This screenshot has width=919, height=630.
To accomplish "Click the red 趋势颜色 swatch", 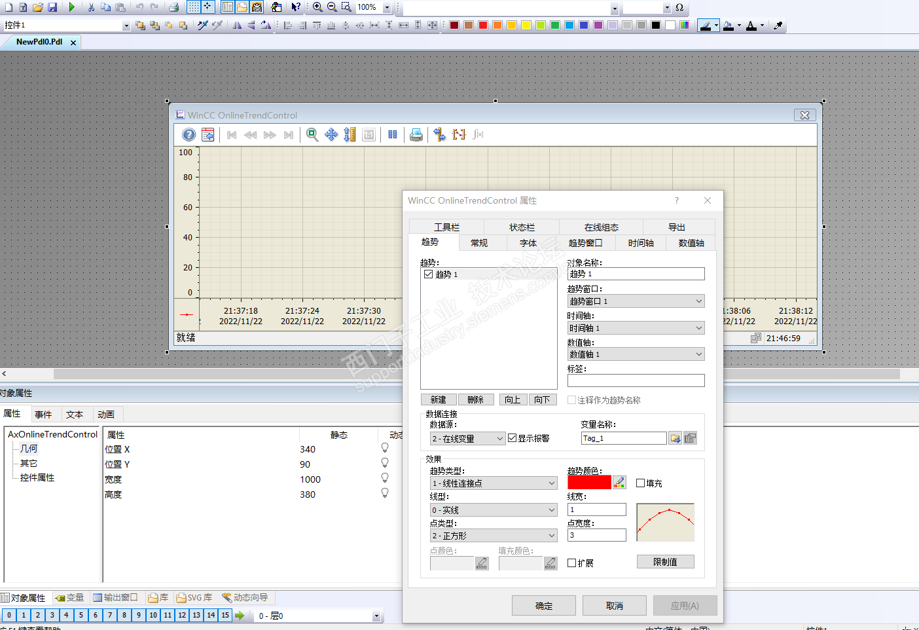I will click(x=589, y=483).
